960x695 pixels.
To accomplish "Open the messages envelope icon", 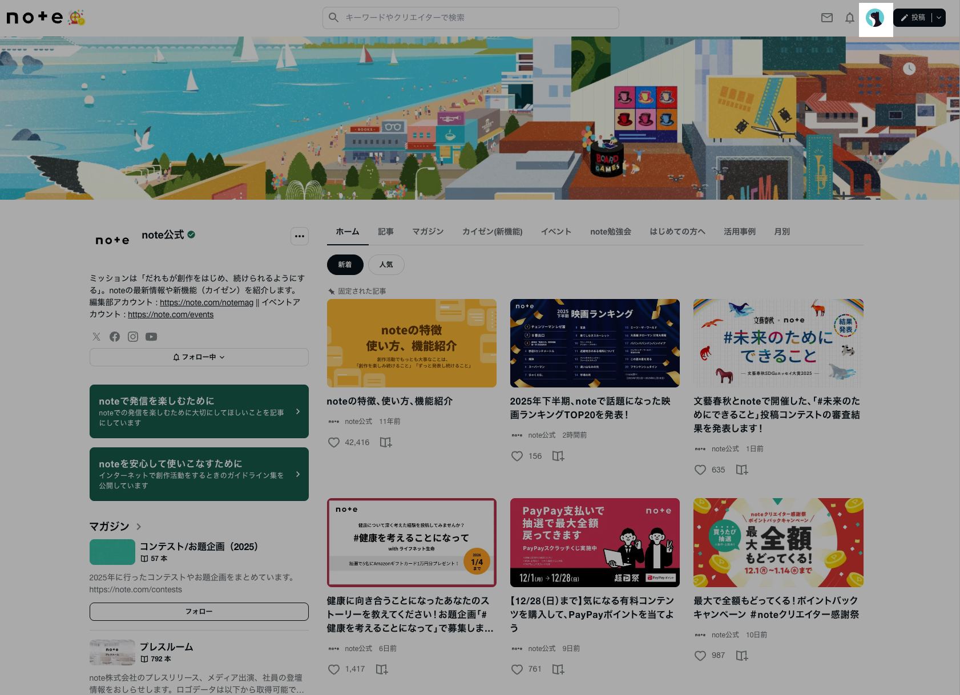I will pos(827,18).
